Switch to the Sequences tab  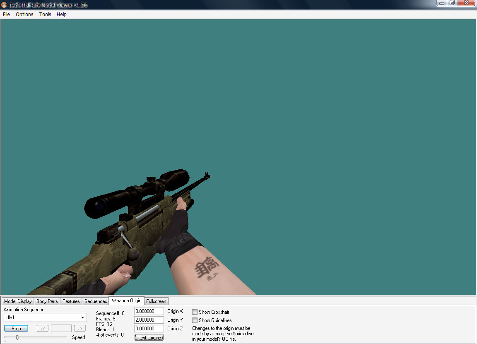coord(96,301)
